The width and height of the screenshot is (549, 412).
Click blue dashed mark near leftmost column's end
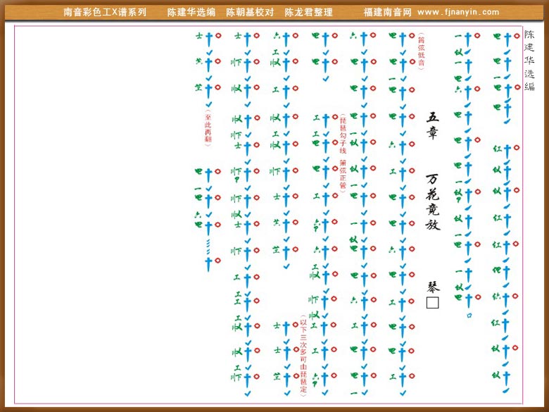[208, 246]
